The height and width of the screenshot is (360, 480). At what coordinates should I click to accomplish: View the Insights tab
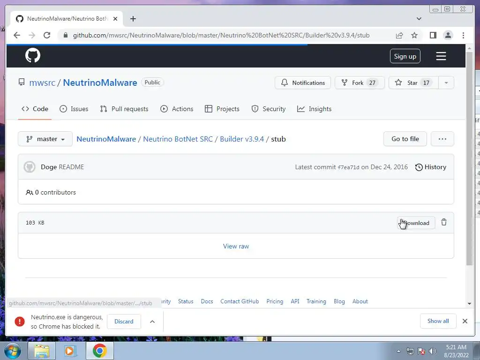(x=315, y=109)
